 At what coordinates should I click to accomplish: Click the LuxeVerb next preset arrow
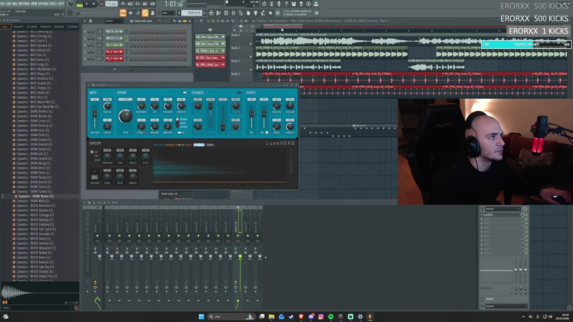[x=287, y=85]
